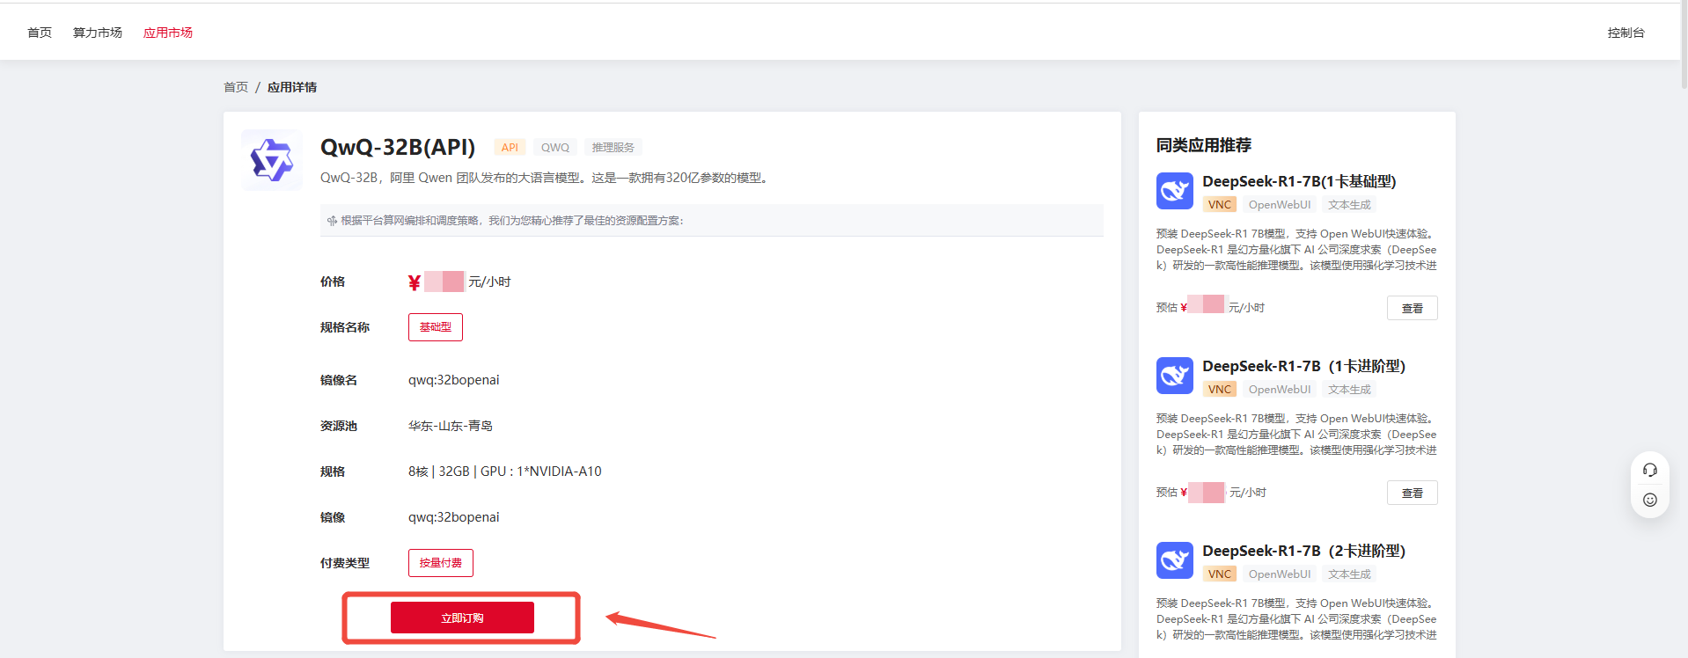Click 查看 for DeepSeek-R1-7B(1卡基础型)
The image size is (1688, 658).
[1413, 308]
